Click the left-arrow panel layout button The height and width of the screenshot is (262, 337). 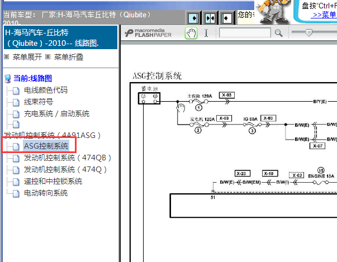[226, 18]
